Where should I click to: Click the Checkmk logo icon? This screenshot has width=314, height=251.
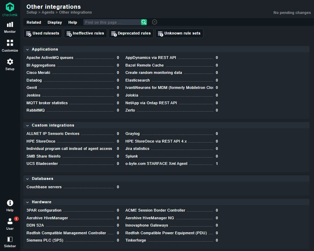point(10,7)
